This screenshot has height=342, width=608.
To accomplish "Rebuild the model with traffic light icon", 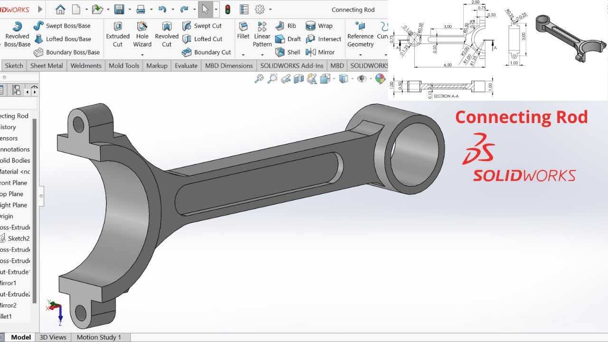I will coord(228,9).
